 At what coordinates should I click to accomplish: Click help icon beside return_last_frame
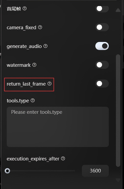[49, 84]
